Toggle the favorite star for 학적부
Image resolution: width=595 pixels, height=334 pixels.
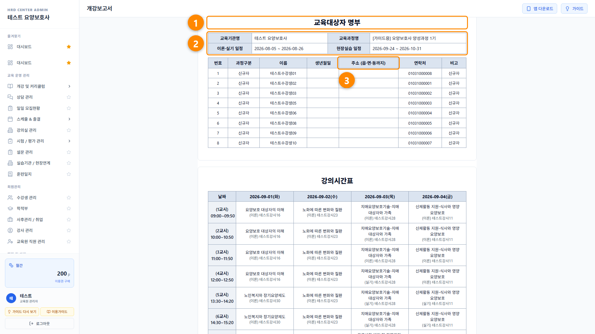[x=69, y=208]
